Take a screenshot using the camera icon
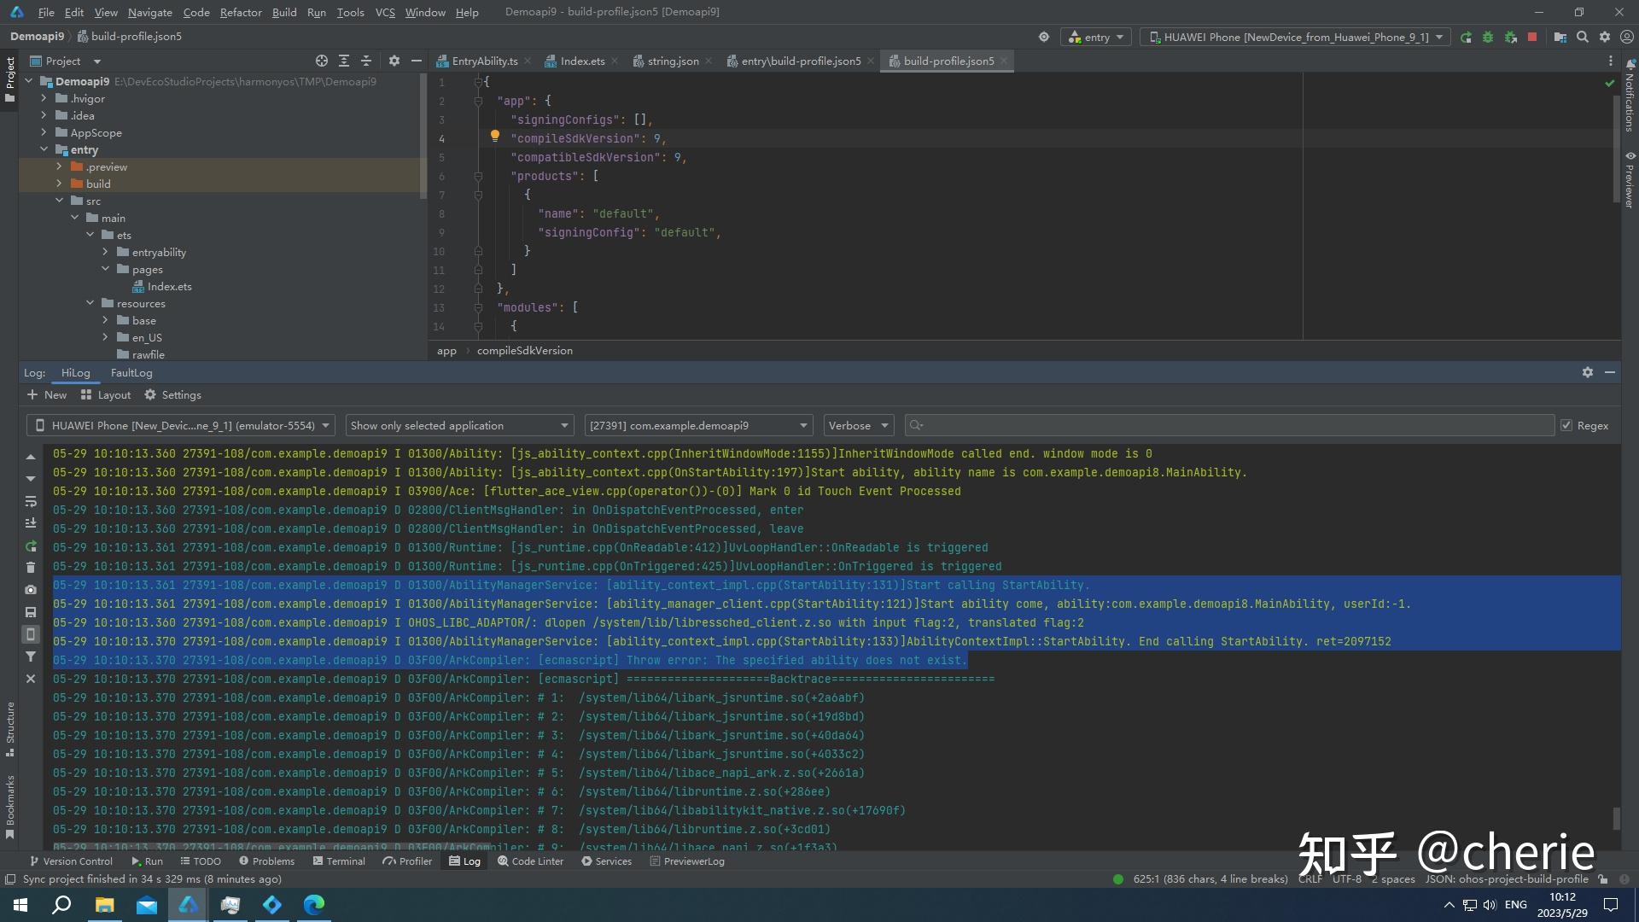Image resolution: width=1639 pixels, height=922 pixels. click(x=31, y=590)
